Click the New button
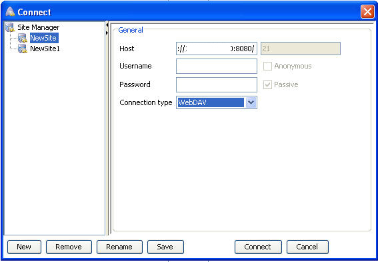Screen dimensions: 378x262 pos(24,247)
